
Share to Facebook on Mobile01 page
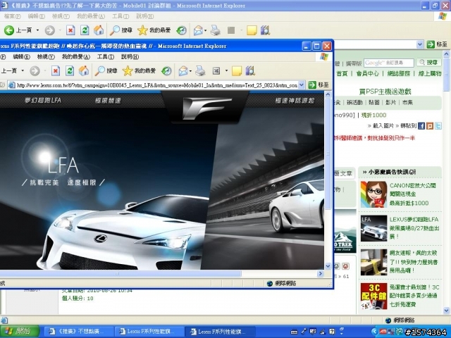tap(421, 126)
